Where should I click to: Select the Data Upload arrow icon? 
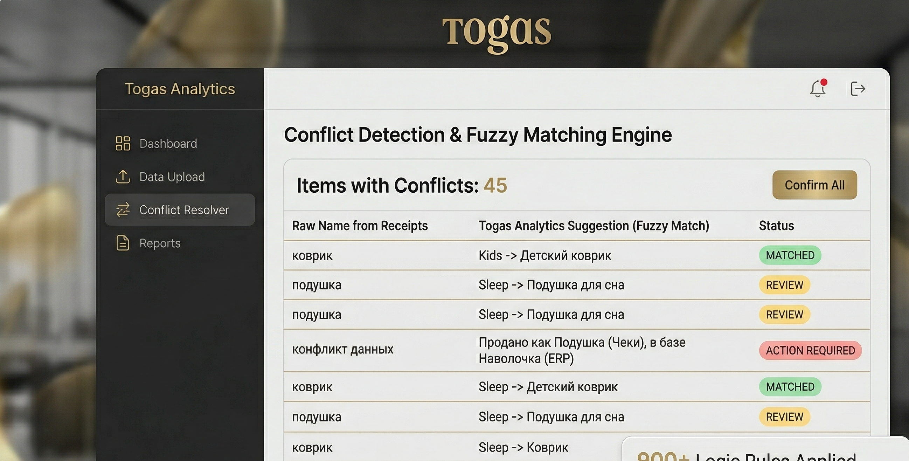coord(123,177)
